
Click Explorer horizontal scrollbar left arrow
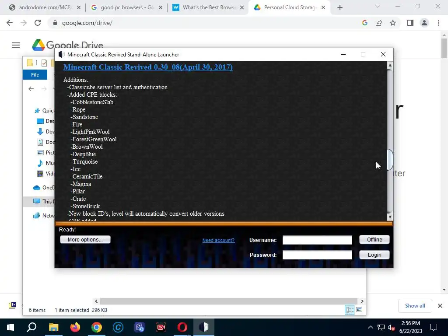96,301
